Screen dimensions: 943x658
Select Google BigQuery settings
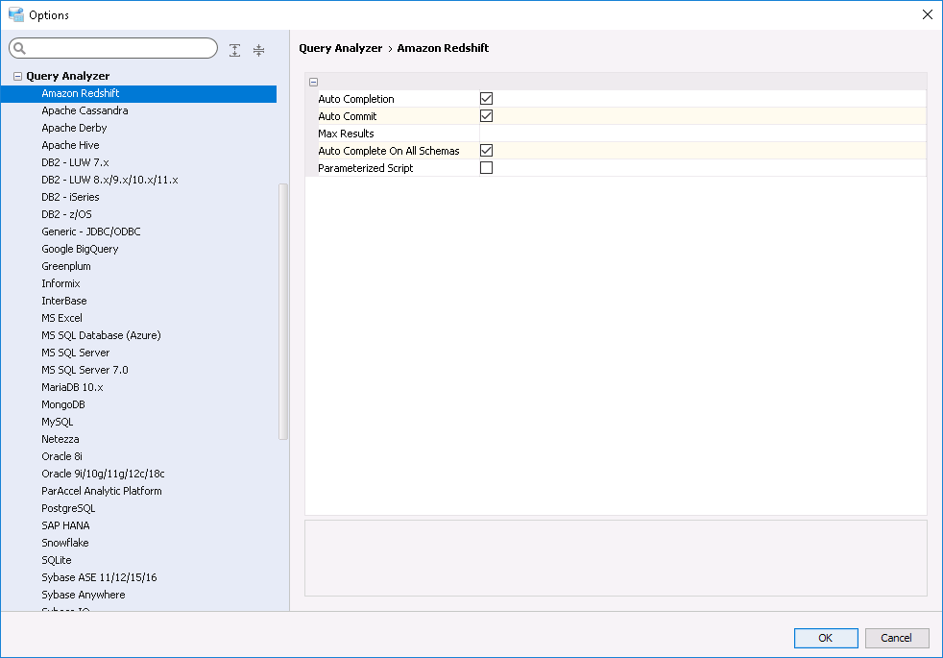tap(80, 249)
